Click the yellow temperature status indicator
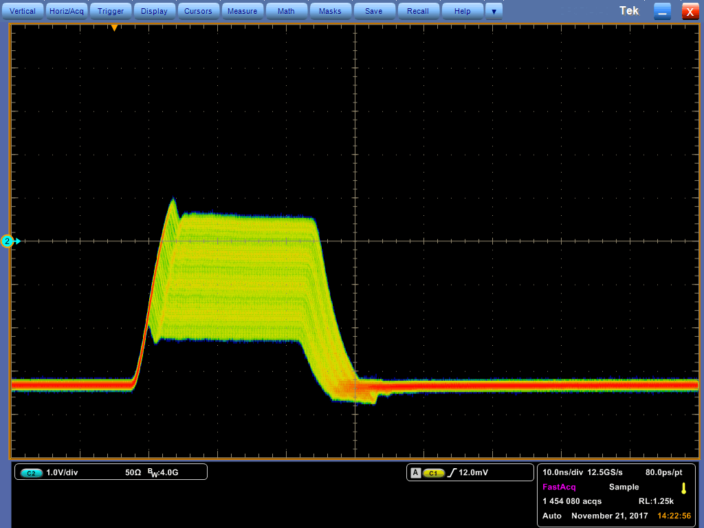Viewport: 704px width, 528px height. [x=683, y=488]
